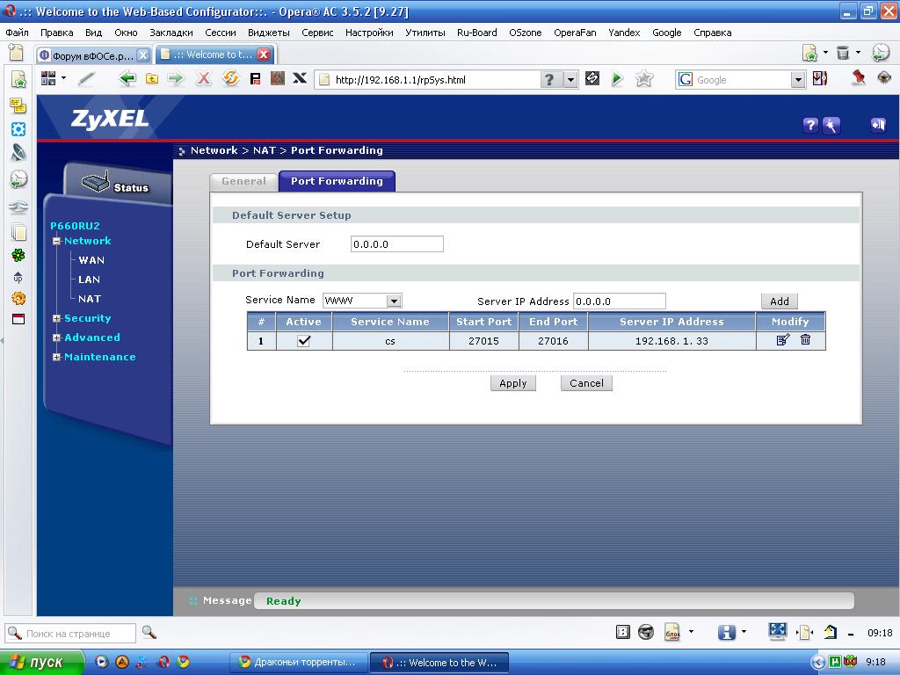Expand the Security tree node
Screen dimensions: 900x675
click(57, 319)
